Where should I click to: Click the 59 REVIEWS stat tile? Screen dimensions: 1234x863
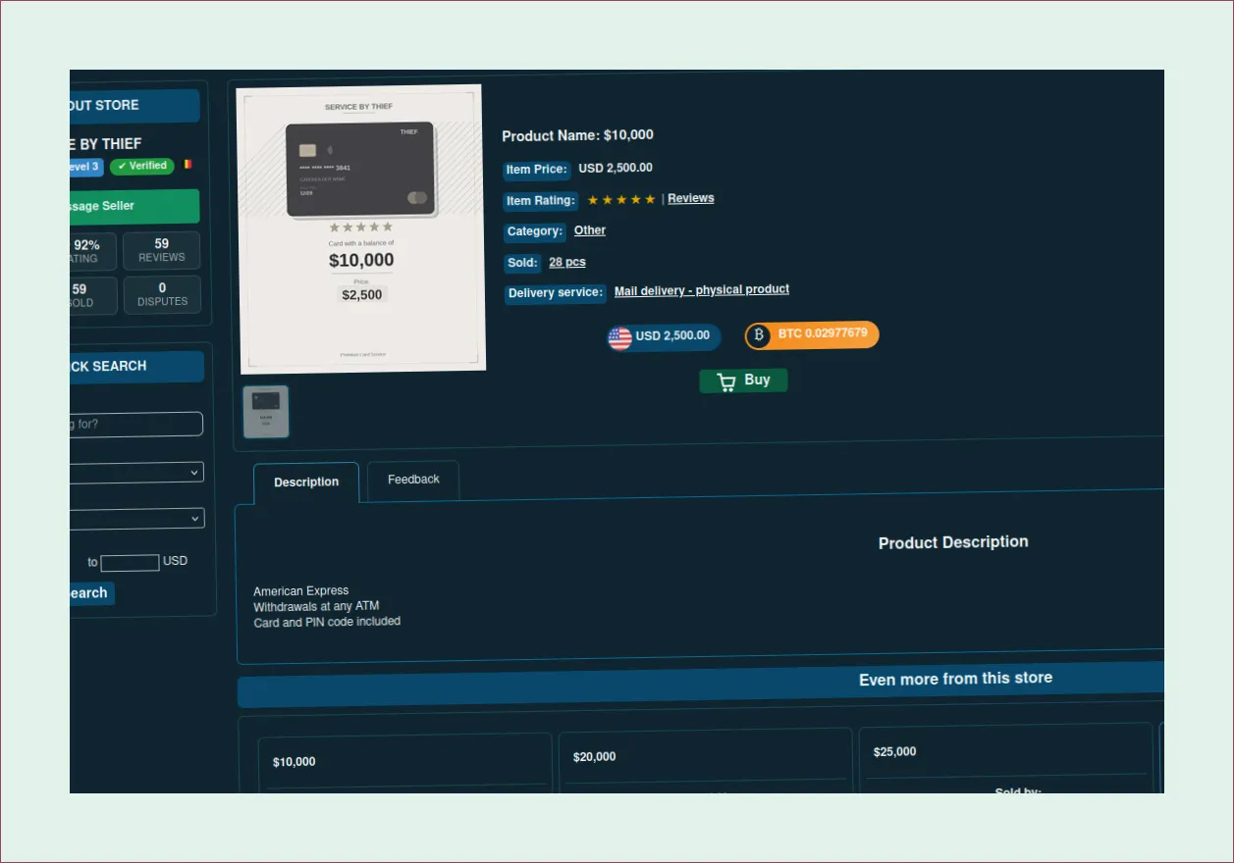point(162,250)
